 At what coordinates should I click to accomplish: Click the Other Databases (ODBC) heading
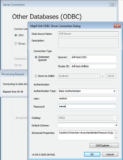pyautogui.click(x=47, y=17)
